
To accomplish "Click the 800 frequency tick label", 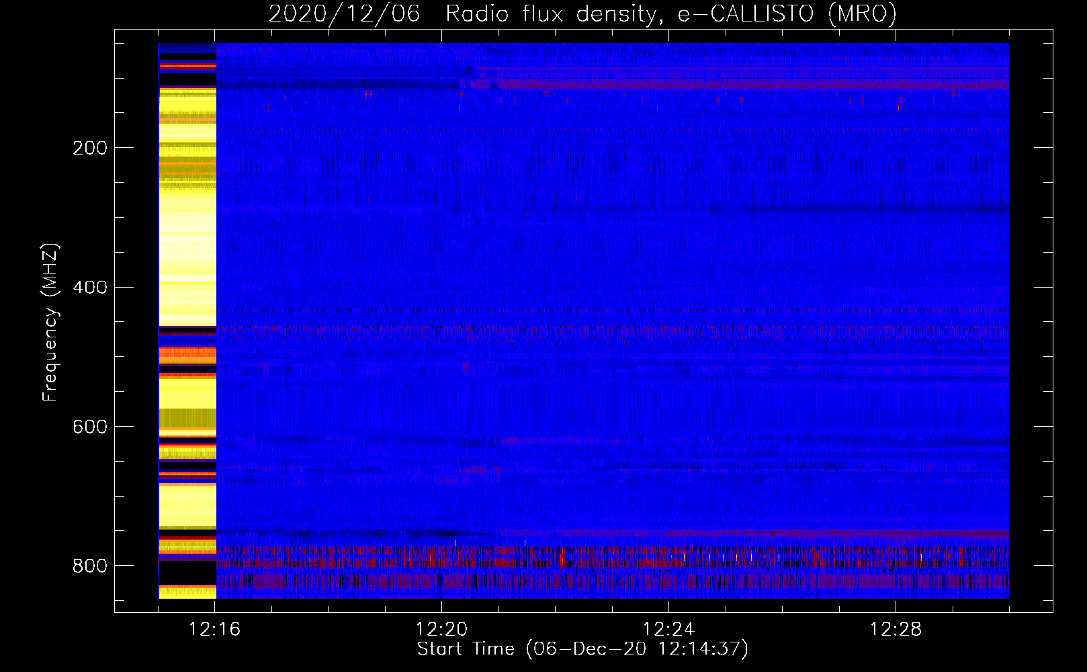I will [x=90, y=566].
